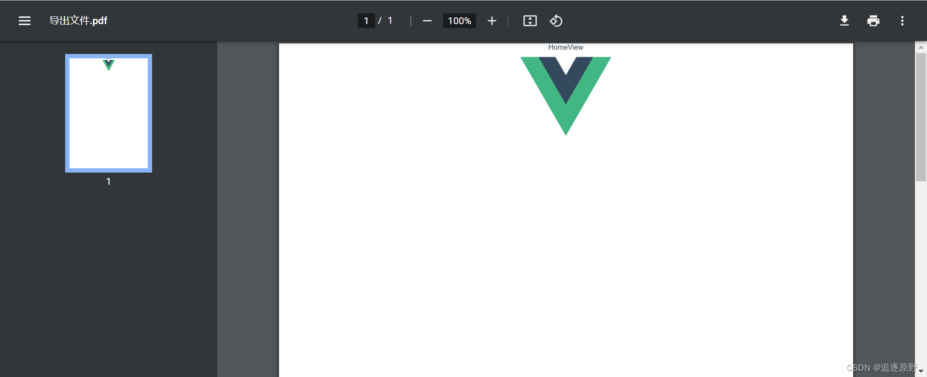Click the zoom in plus icon
The height and width of the screenshot is (377, 927).
point(492,21)
